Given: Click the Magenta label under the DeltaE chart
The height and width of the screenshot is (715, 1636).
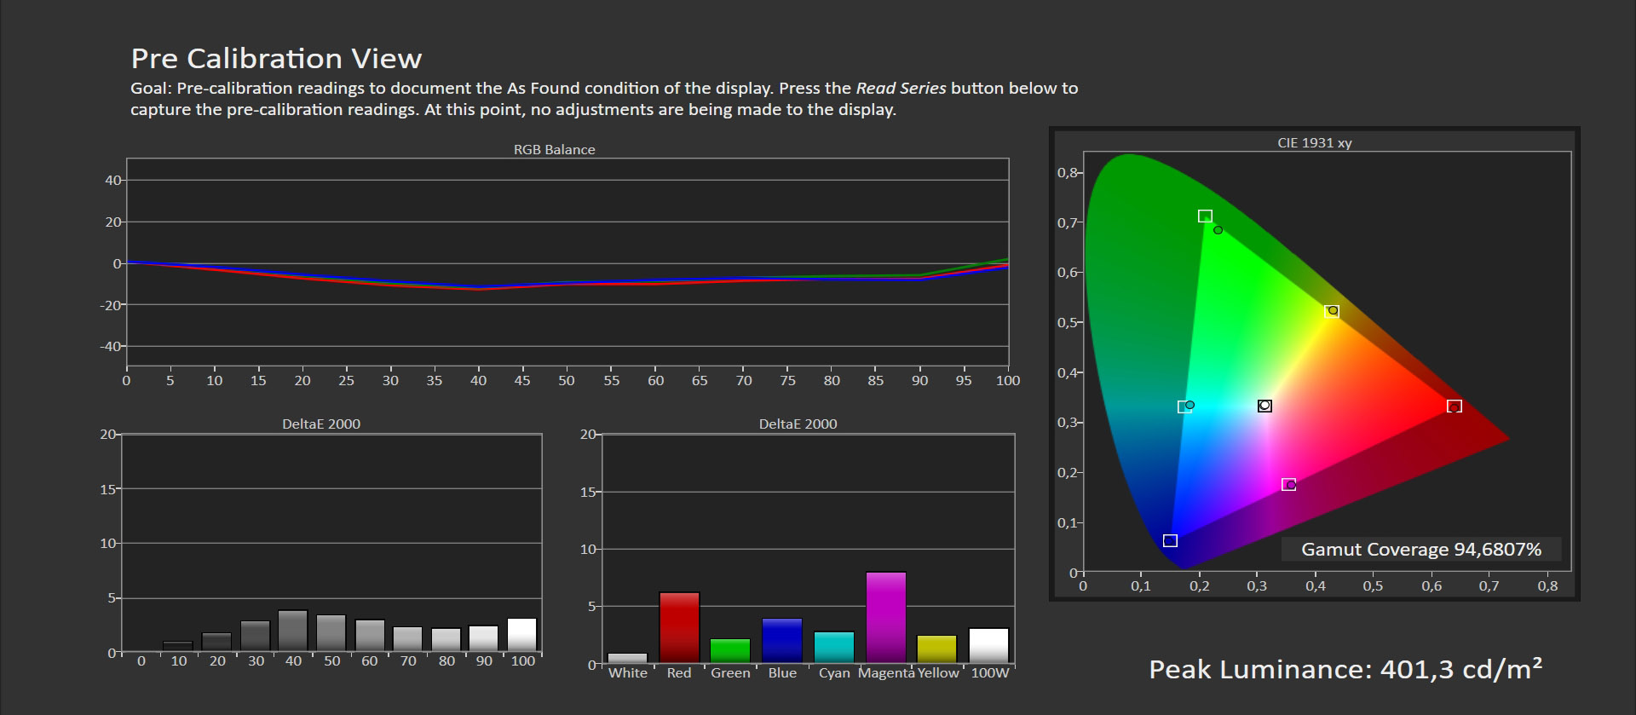Looking at the screenshot, I should (886, 673).
